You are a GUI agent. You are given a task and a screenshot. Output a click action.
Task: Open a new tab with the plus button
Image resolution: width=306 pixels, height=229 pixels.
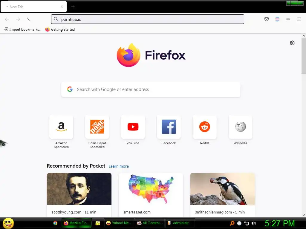pos(73,7)
